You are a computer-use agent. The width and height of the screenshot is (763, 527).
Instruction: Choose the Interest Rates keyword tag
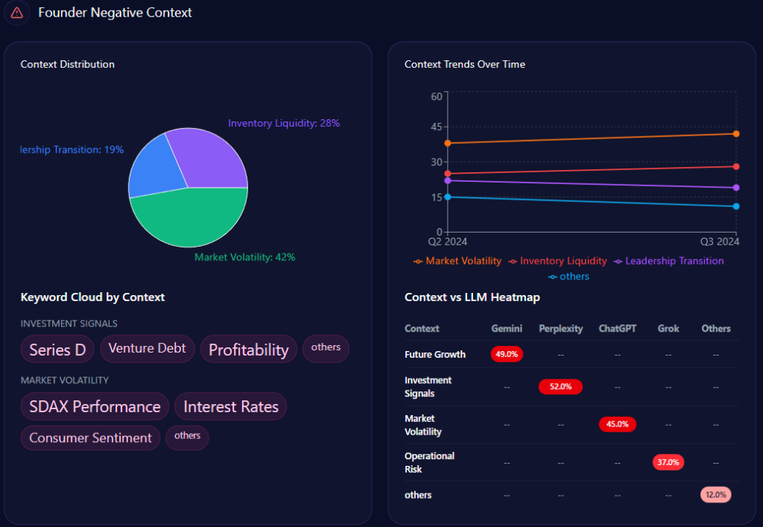[230, 407]
